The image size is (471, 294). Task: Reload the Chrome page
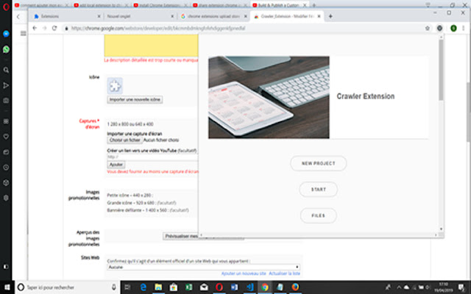pyautogui.click(x=54, y=28)
